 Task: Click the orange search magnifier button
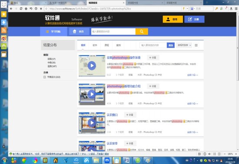(x=142, y=32)
